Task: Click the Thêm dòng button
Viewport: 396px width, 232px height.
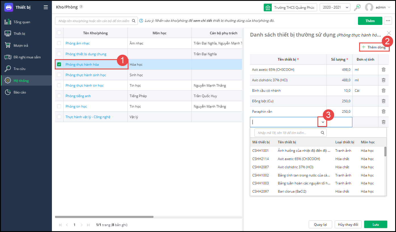Action: coord(374,47)
